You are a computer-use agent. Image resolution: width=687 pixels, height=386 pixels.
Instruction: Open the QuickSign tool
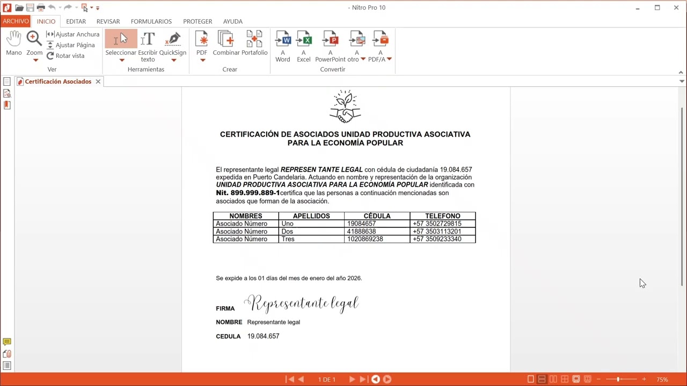coord(173,43)
